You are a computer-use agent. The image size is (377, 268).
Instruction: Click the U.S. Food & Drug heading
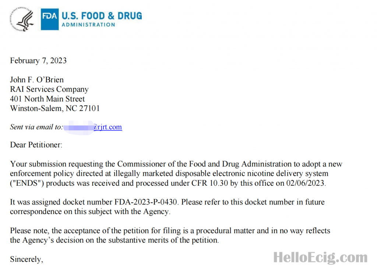(102, 16)
